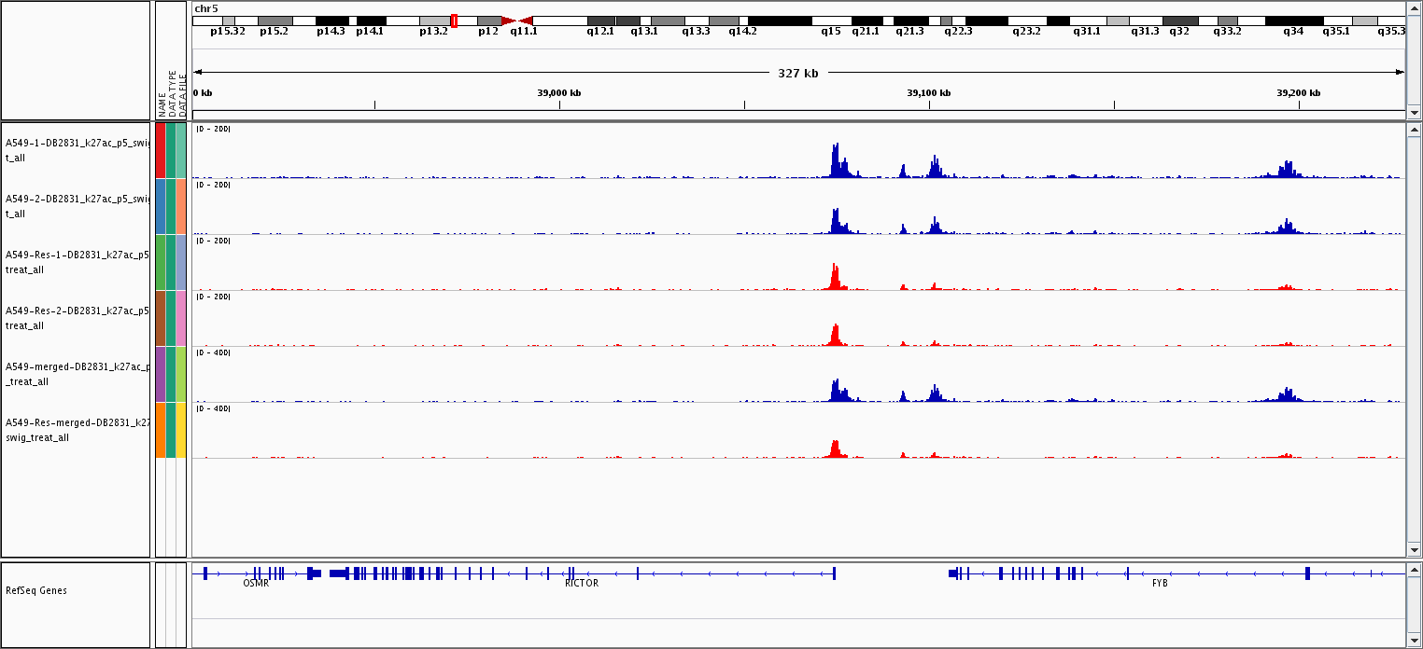Click the red centromere marker on ideogram
The height and width of the screenshot is (649, 1423).
(x=516, y=21)
